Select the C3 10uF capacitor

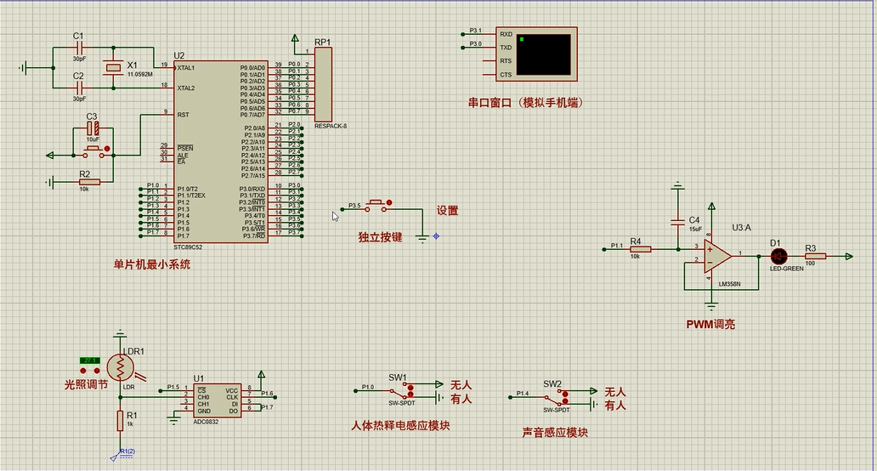coord(93,128)
